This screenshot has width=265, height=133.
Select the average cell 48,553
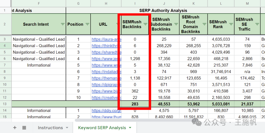click(x=164, y=104)
